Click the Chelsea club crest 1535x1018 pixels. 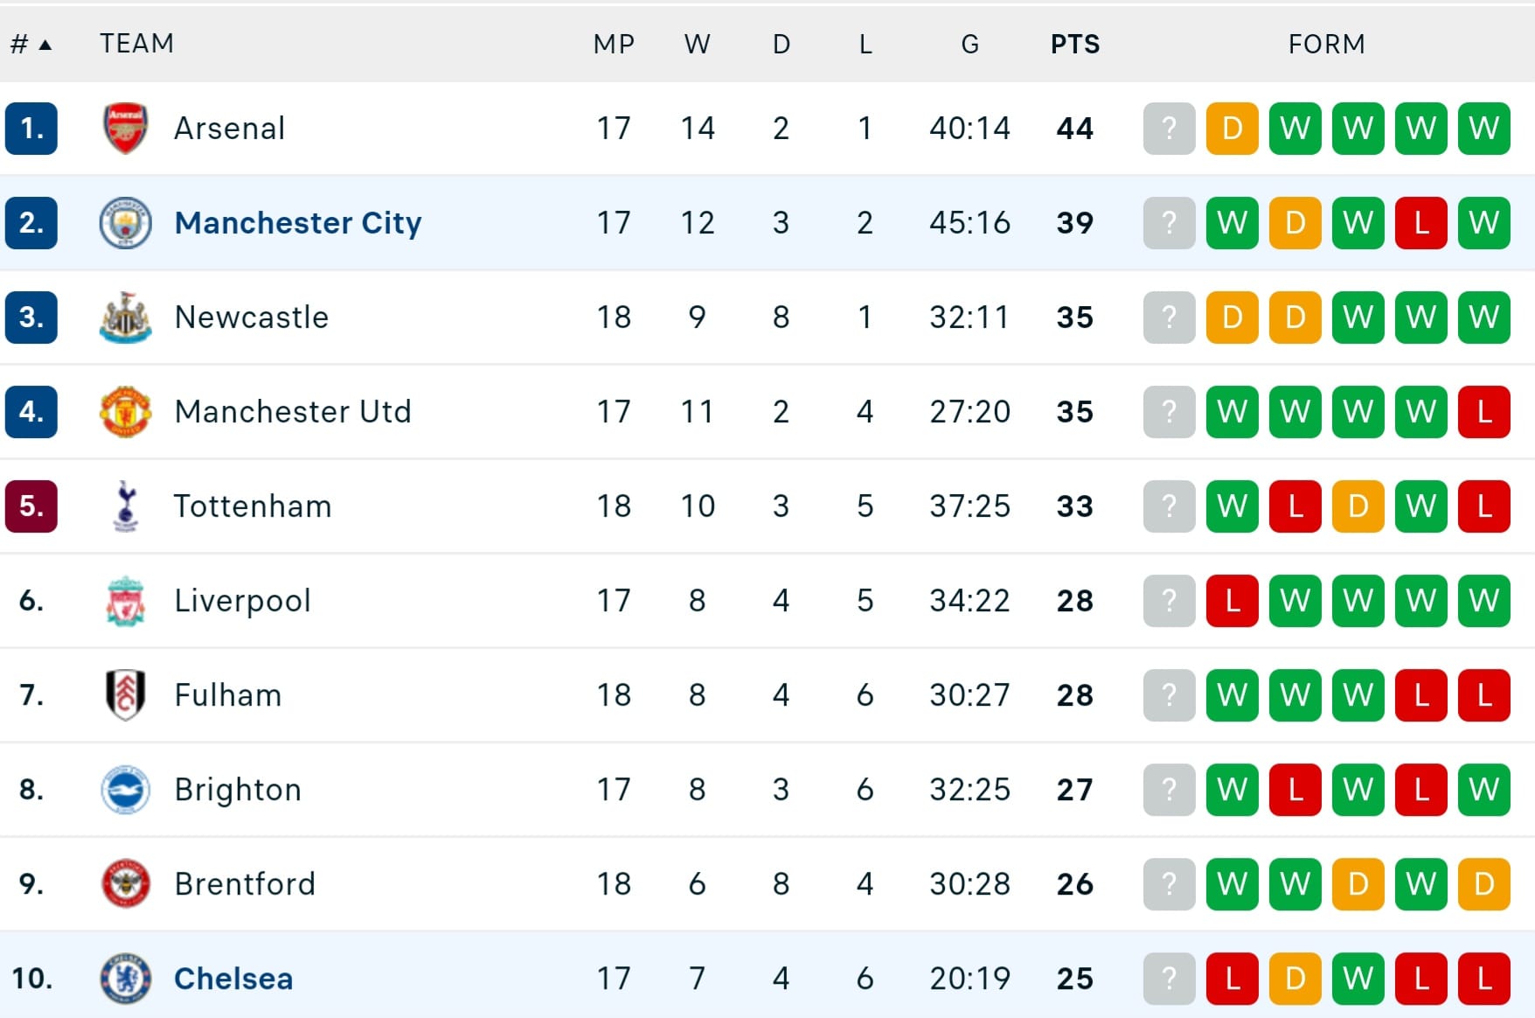tap(126, 979)
